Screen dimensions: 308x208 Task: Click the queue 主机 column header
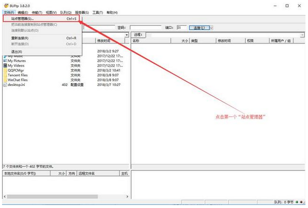click(x=124, y=174)
